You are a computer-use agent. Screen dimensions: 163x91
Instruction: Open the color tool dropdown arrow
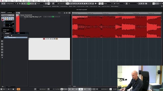97,4
